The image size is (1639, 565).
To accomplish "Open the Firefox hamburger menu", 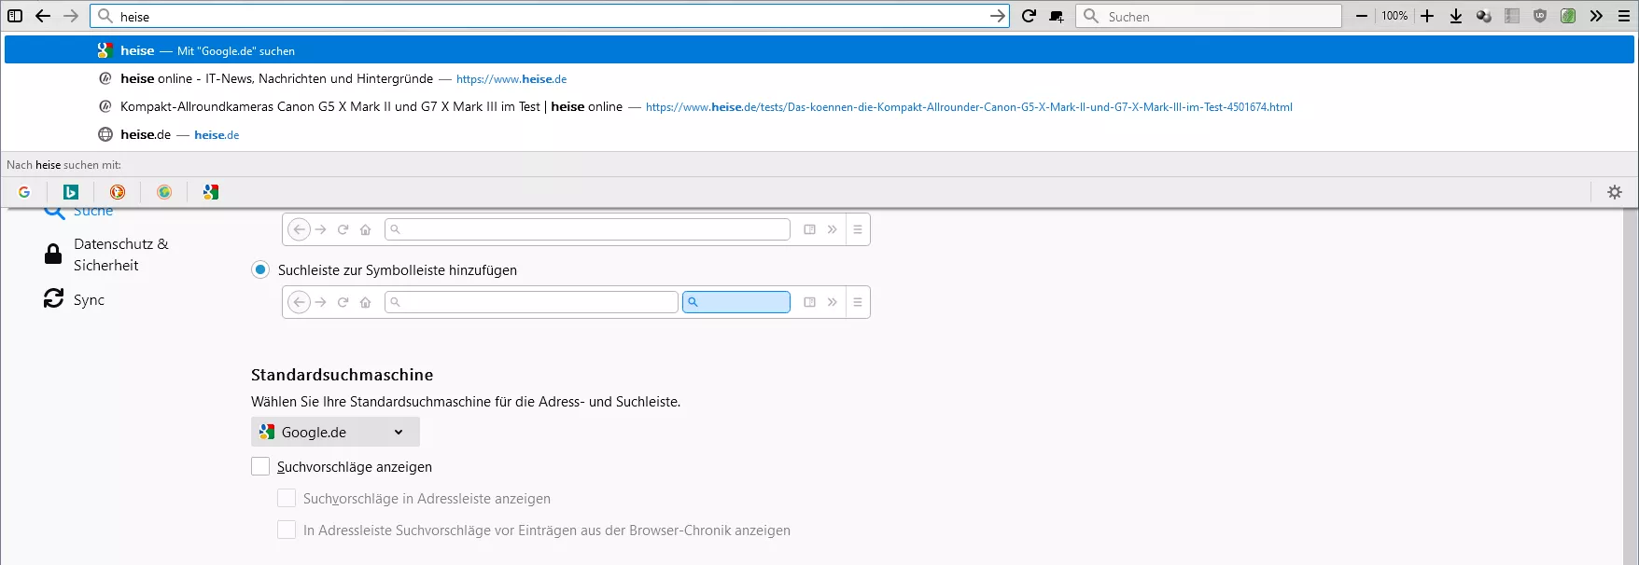I will coord(1624,16).
